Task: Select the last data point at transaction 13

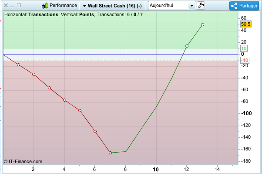Action: [x=202, y=24]
